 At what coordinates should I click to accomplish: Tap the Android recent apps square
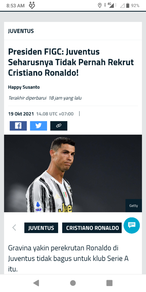[x=109, y=283]
